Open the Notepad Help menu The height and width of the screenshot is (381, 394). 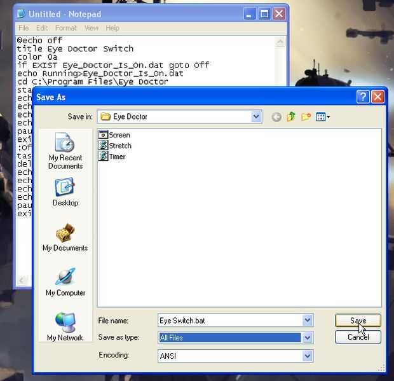click(x=112, y=28)
